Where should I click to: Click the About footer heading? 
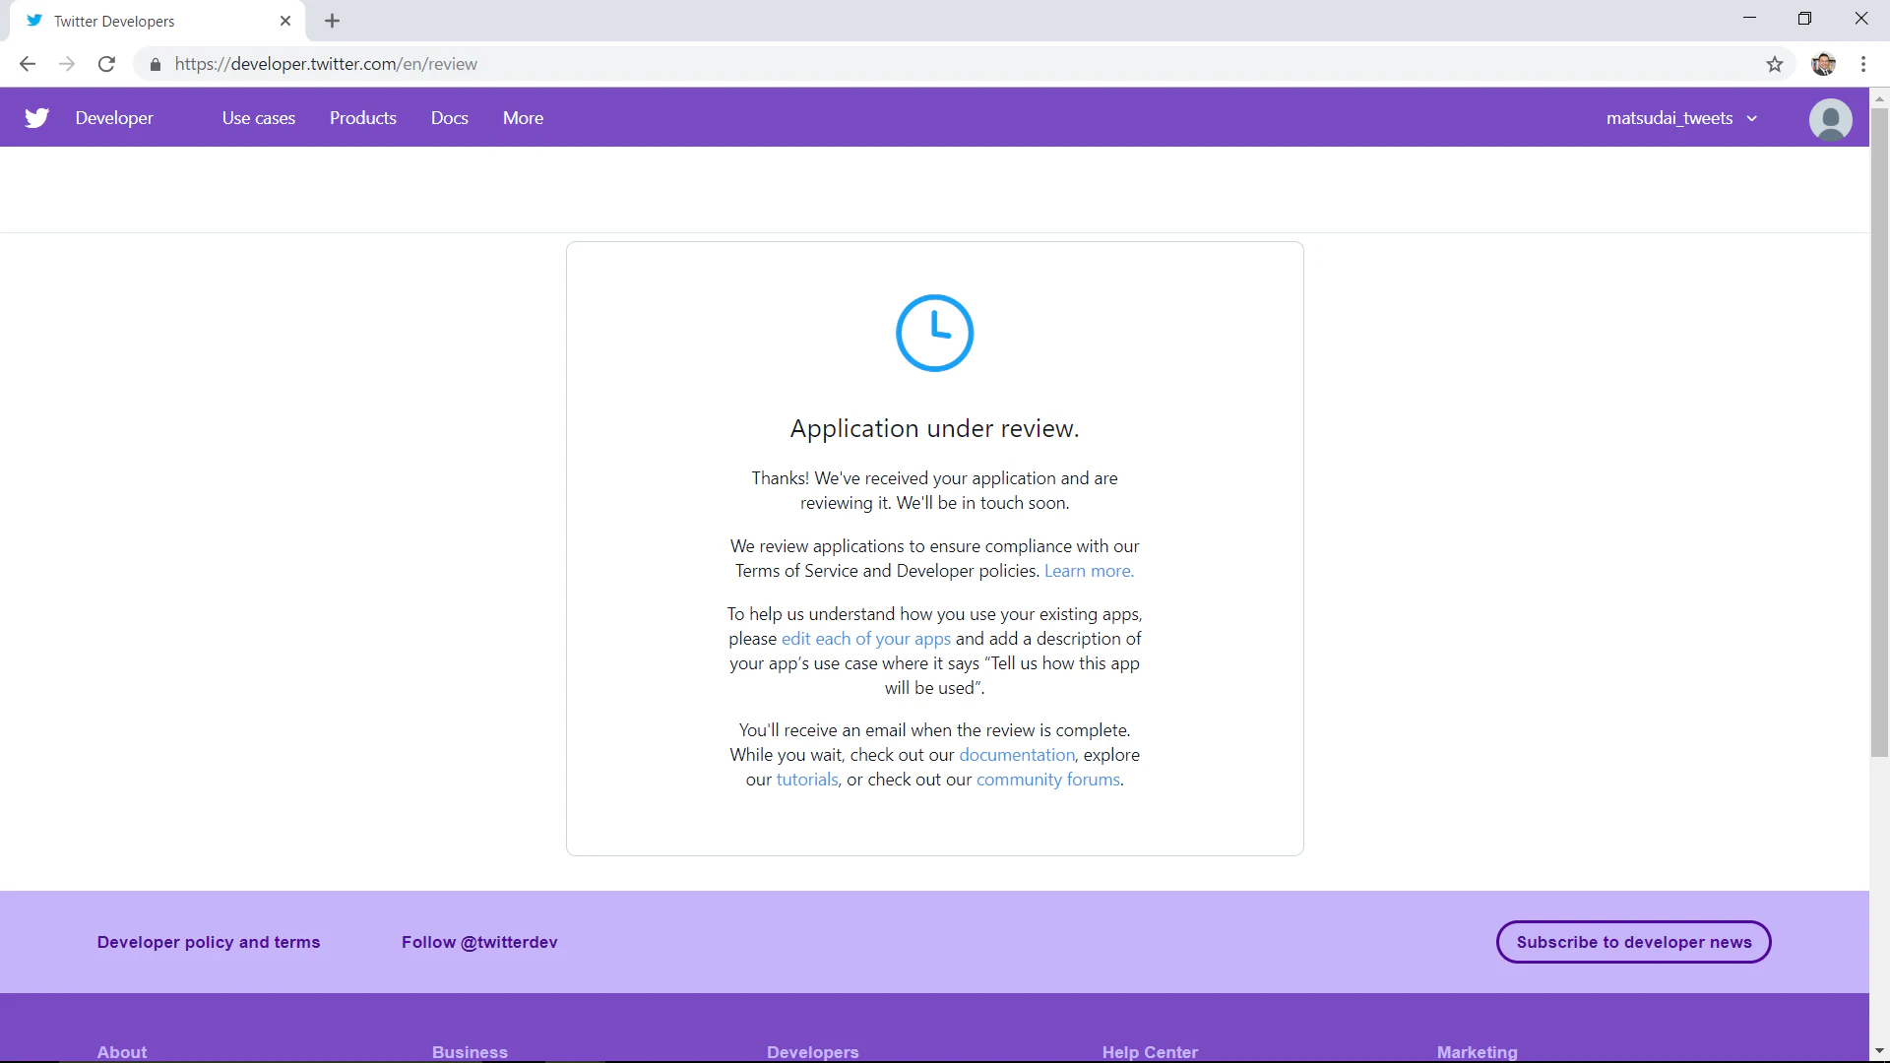[x=122, y=1052]
